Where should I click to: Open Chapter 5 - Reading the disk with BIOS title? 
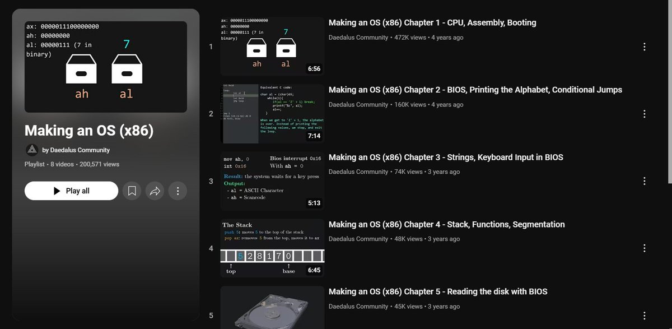pyautogui.click(x=438, y=291)
